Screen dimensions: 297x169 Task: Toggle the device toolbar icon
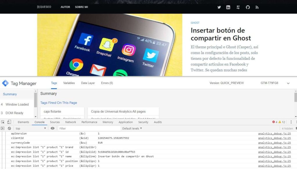point(9,122)
